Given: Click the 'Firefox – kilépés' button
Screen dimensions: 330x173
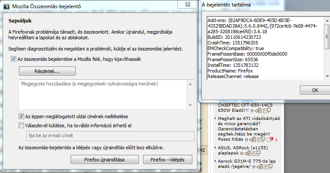Looking at the screenshot, I should coord(168,160).
